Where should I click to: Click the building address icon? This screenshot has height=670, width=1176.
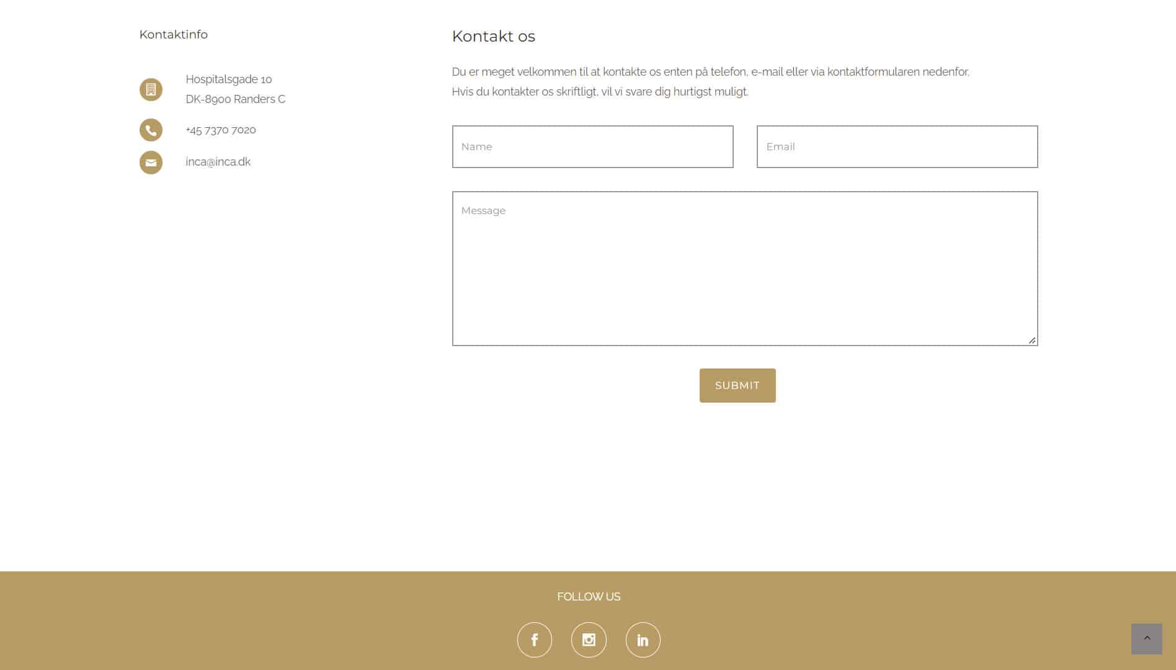click(x=151, y=89)
